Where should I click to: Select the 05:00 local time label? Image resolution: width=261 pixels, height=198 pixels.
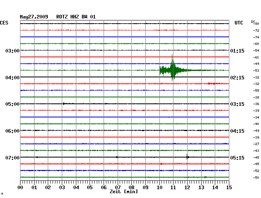click(x=12, y=104)
